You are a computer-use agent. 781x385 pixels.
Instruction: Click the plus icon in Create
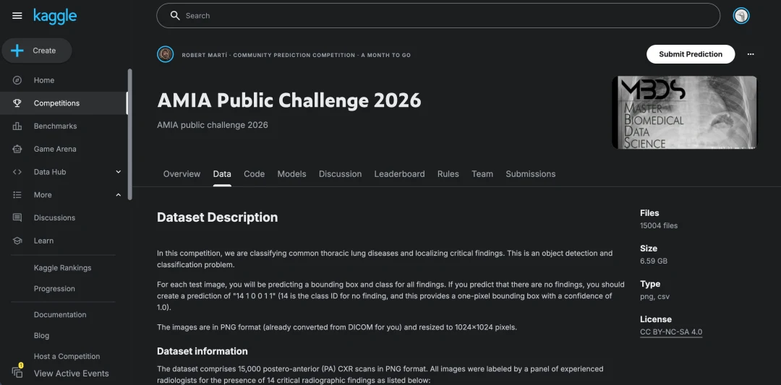click(17, 51)
